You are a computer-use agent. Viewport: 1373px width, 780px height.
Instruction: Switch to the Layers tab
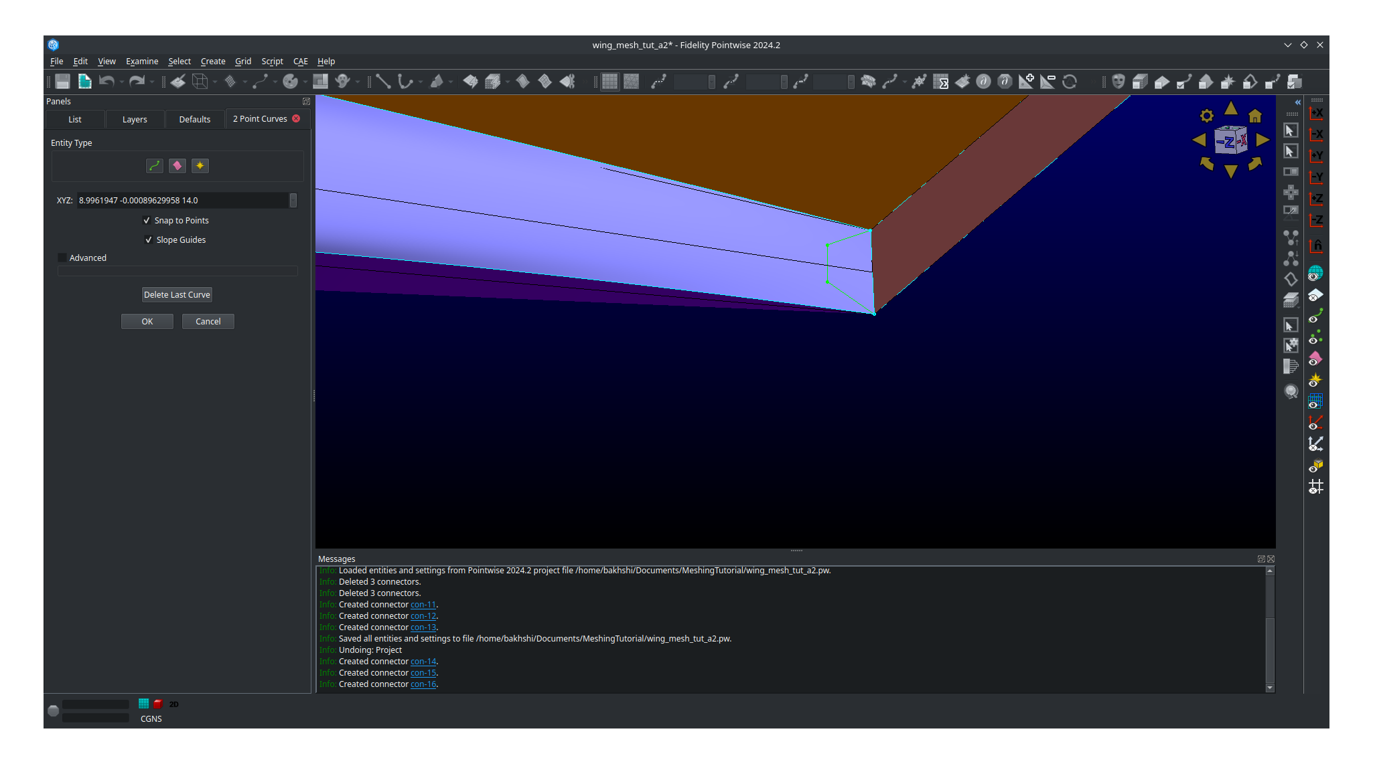[x=134, y=119]
